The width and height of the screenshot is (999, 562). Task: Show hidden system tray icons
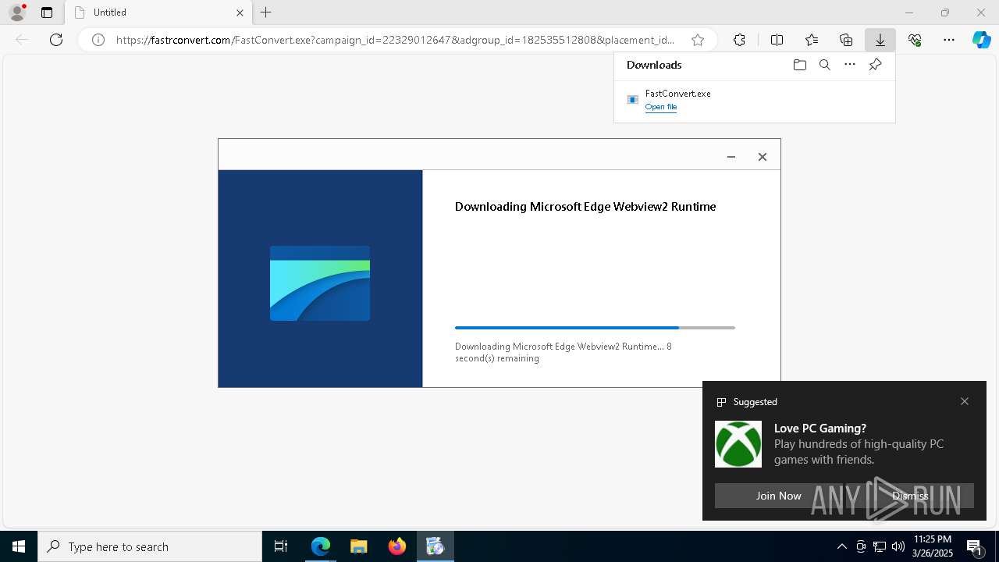point(841,546)
